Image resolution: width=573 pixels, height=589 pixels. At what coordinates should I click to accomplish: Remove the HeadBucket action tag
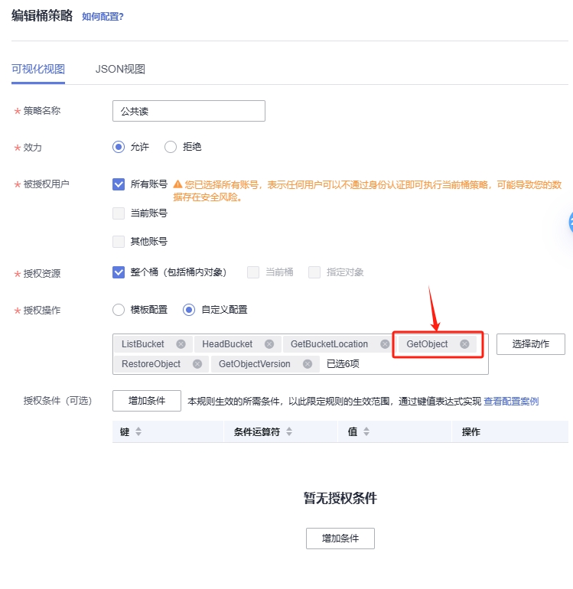point(269,344)
